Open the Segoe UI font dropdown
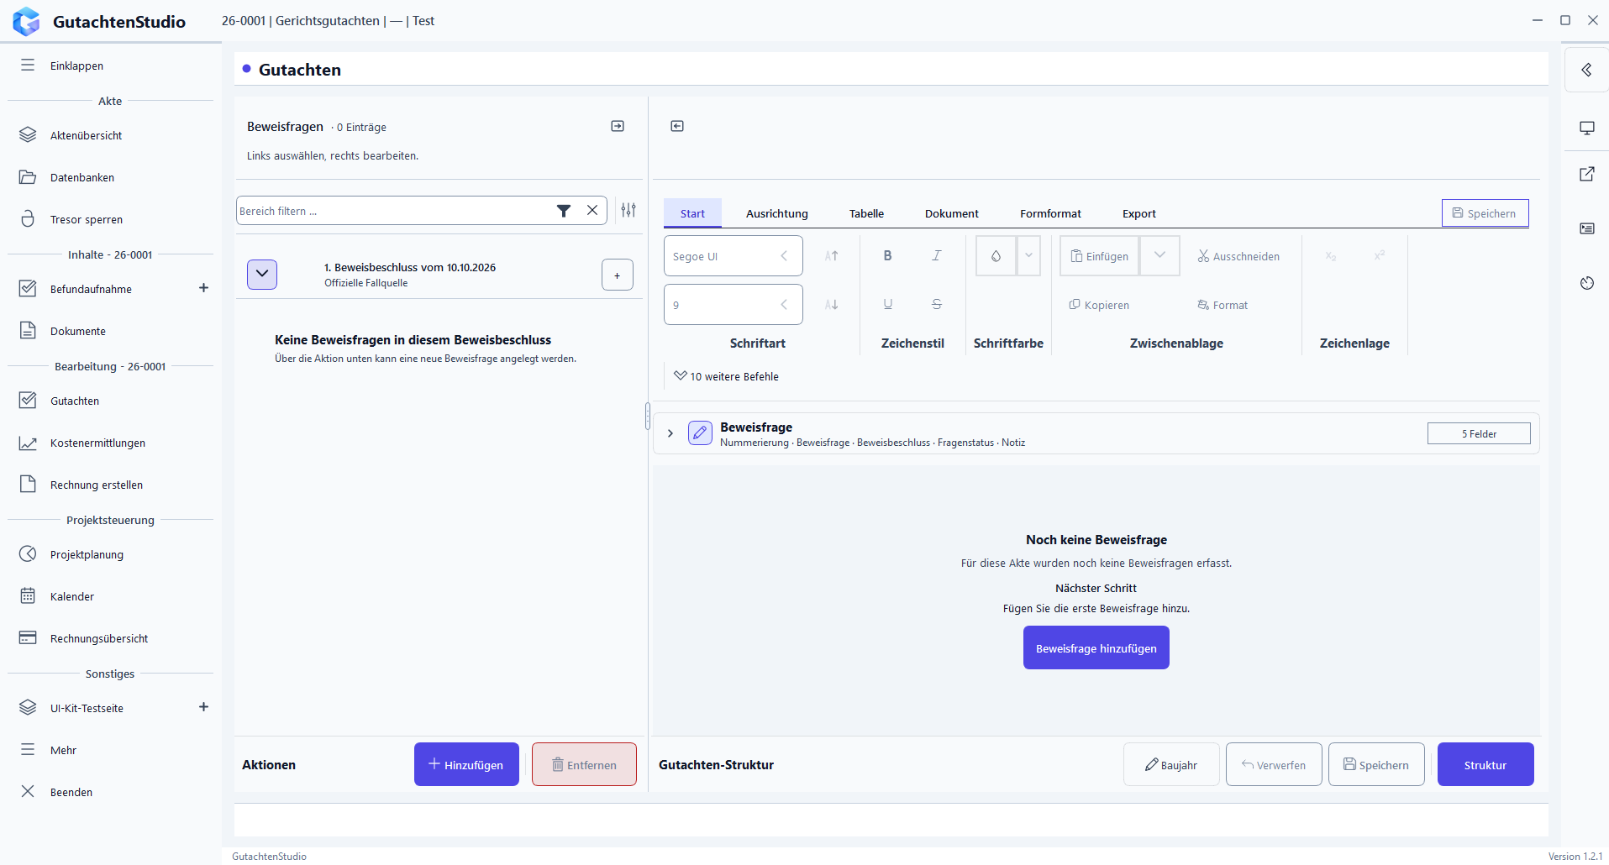The image size is (1609, 865). click(x=734, y=255)
